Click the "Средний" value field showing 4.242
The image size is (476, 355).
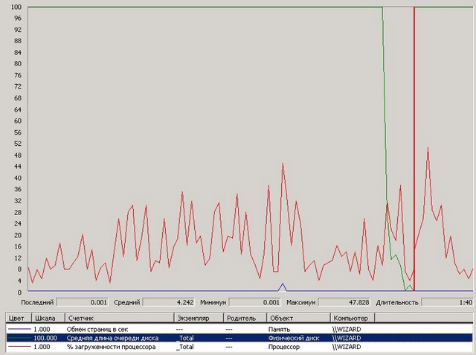pyautogui.click(x=169, y=303)
